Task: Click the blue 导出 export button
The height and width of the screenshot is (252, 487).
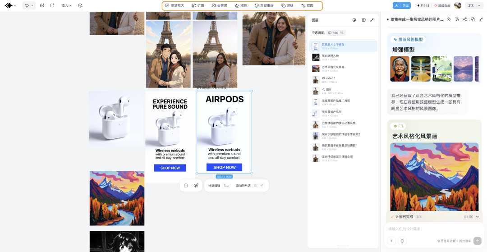Action: tap(402, 5)
